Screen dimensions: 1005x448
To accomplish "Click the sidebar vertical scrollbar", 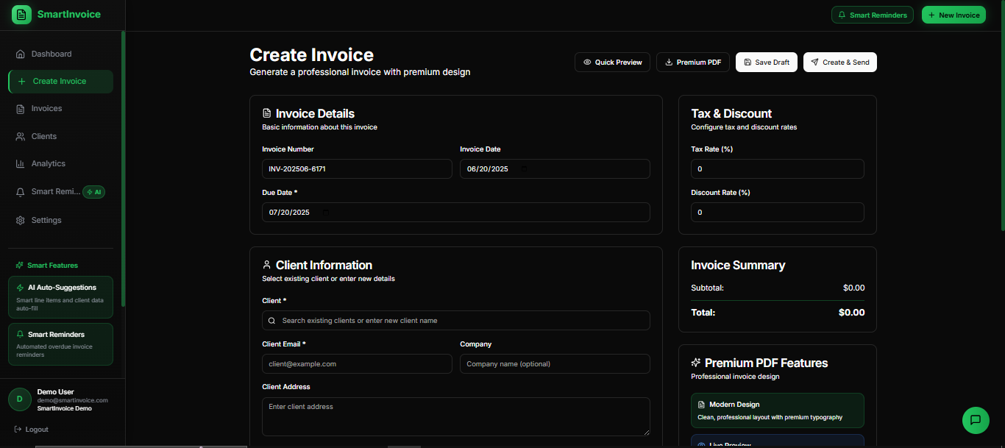I will tap(124, 169).
